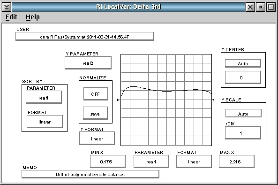Toggle the NORMALIZE OFF button
The height and width of the screenshot is (185, 278).
[x=96, y=94]
